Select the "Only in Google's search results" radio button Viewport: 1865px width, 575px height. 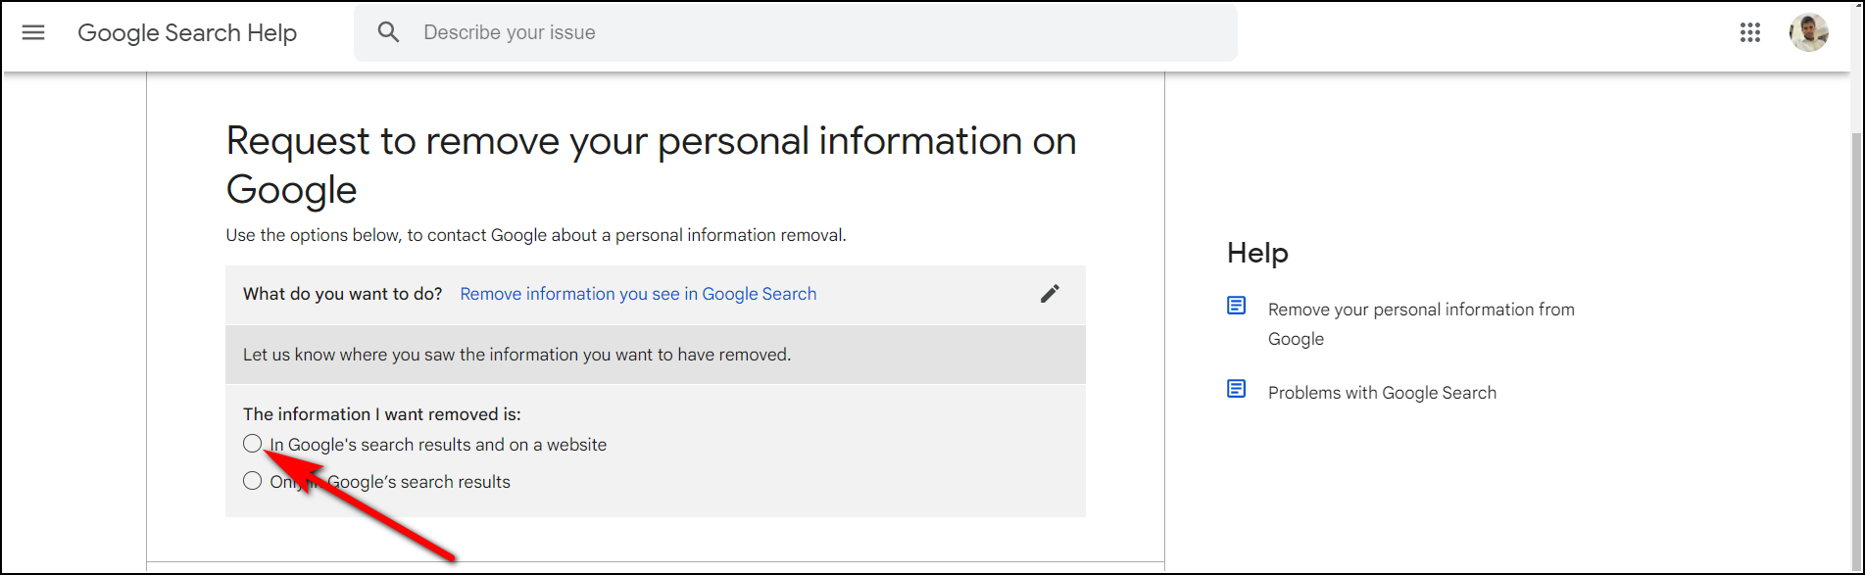[x=253, y=481]
